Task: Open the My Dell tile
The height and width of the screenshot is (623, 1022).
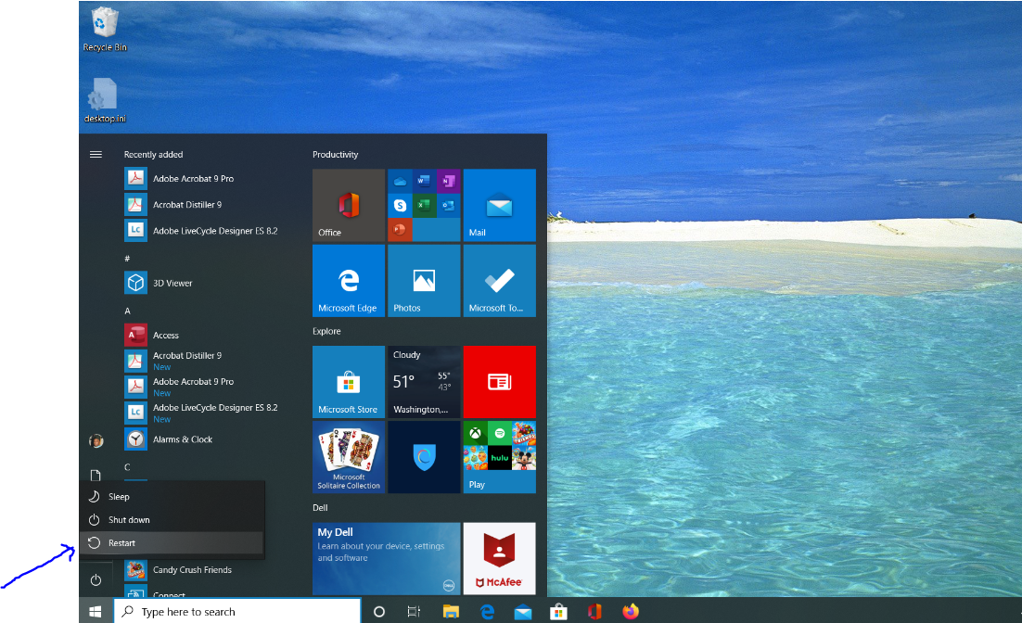Action: tap(387, 558)
